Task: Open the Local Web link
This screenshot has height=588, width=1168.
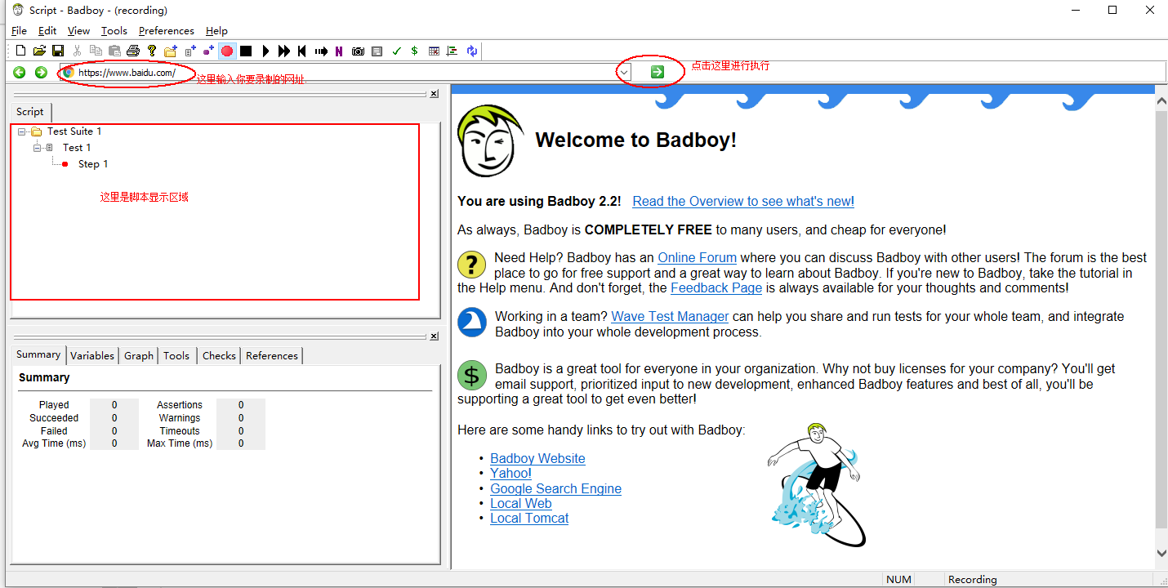Action: (x=521, y=503)
